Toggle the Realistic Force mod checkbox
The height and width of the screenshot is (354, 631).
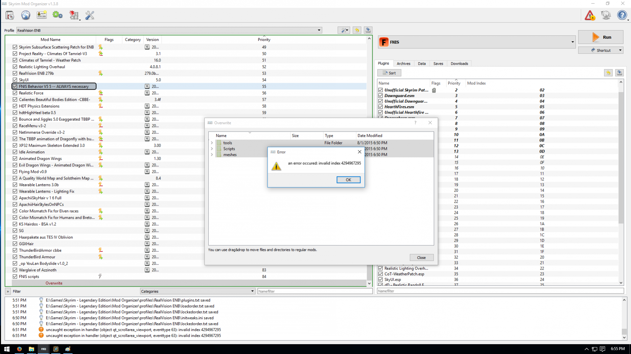click(x=15, y=93)
